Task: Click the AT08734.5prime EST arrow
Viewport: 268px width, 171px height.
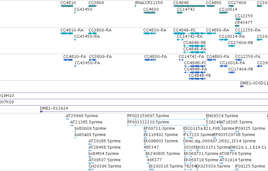Action: [221, 157]
